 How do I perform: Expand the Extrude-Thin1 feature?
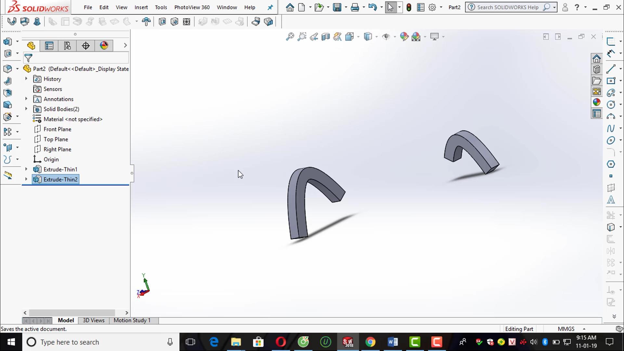pyautogui.click(x=26, y=169)
